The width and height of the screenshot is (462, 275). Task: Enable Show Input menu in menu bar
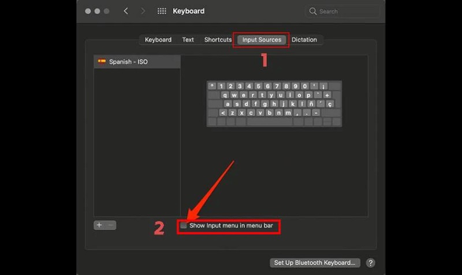point(184,226)
